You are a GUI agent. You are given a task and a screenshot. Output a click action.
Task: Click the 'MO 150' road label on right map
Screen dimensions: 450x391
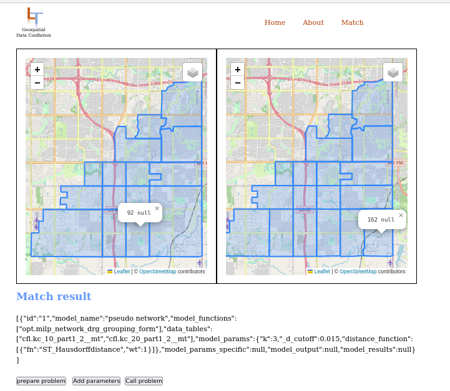[395, 163]
